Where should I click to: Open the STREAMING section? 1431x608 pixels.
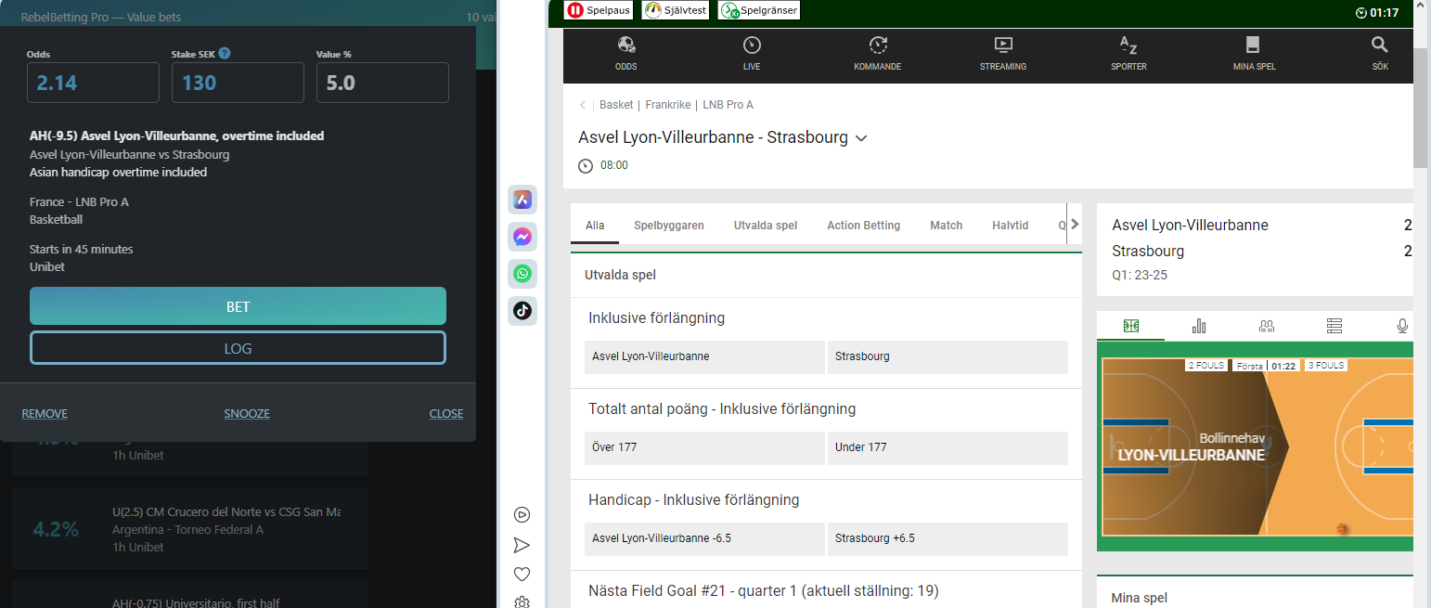(1003, 54)
